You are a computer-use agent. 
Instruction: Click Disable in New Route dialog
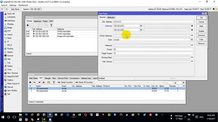tap(201, 31)
